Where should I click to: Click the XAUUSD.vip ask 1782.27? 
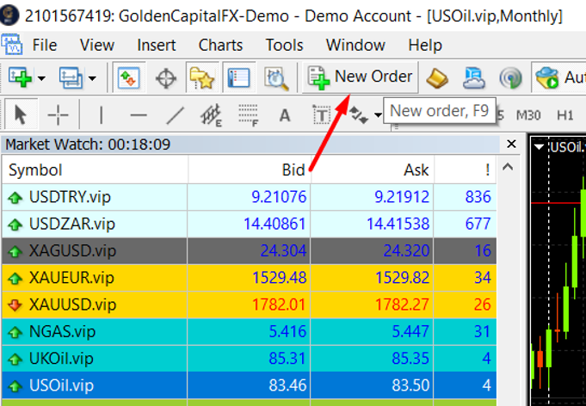pyautogui.click(x=402, y=304)
